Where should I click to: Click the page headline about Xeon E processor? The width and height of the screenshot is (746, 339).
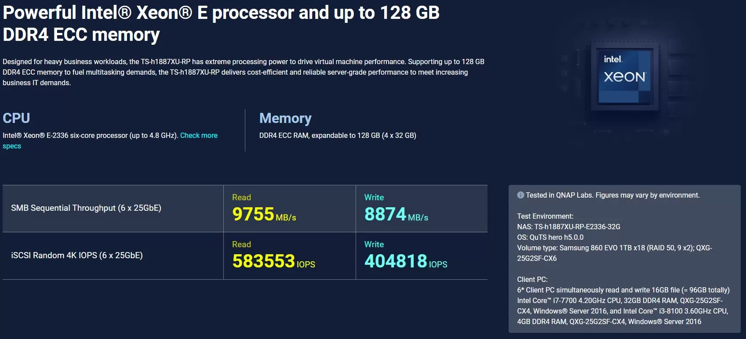click(x=221, y=24)
